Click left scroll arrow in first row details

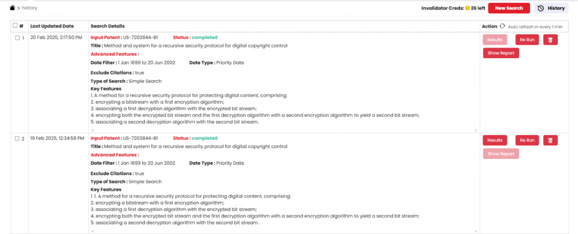point(92,130)
